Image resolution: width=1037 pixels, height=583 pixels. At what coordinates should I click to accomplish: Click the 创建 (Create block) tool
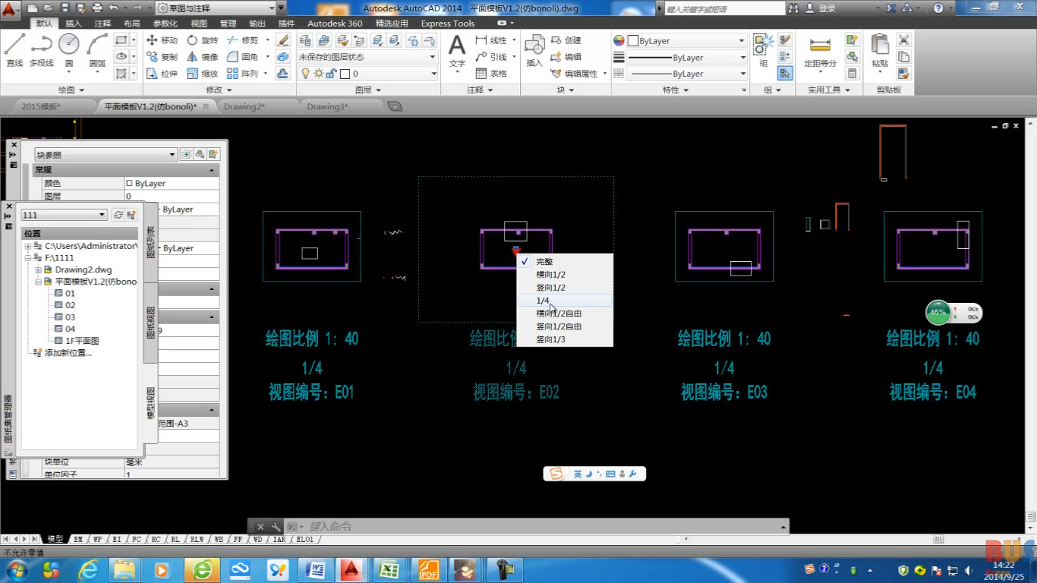[x=566, y=40]
